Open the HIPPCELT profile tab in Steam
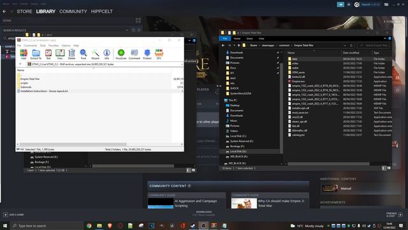 (102, 11)
